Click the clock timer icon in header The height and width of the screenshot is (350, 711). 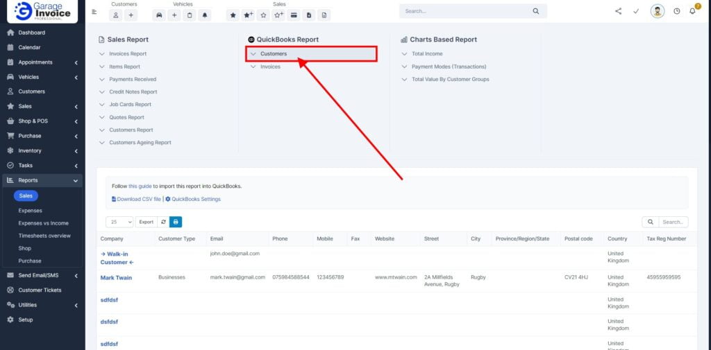[676, 11]
